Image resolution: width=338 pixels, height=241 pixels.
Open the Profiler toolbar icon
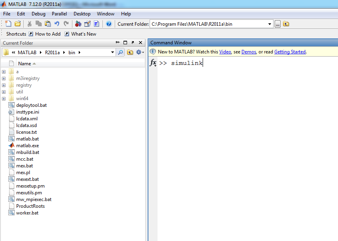[x=96, y=24]
